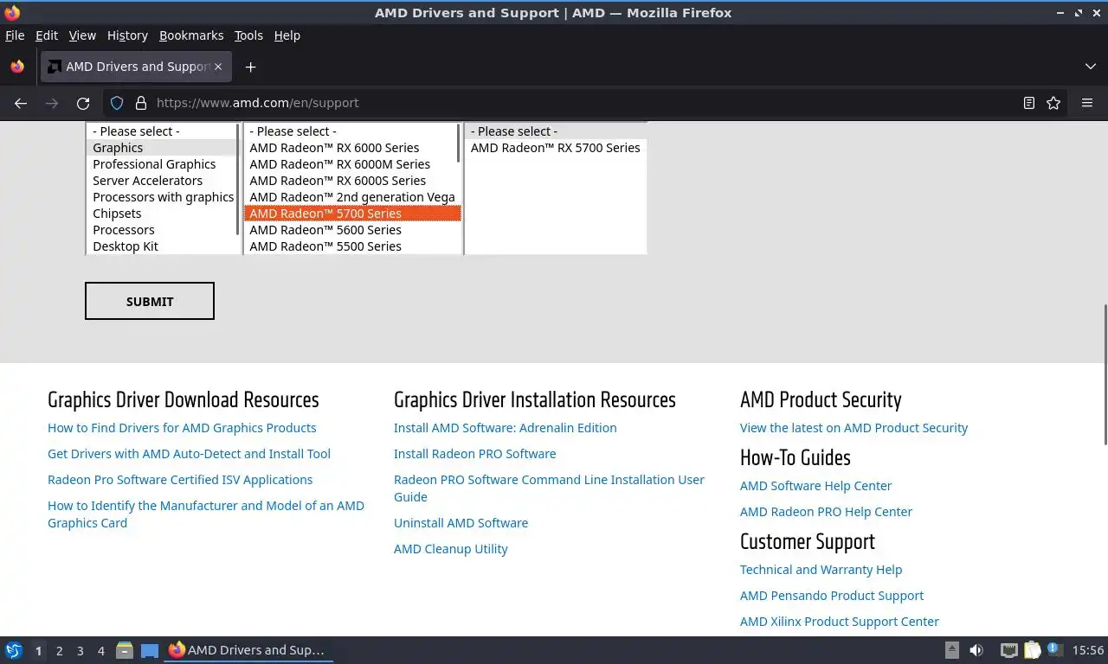1108x664 pixels.
Task: Select Chipsets category
Action: pyautogui.click(x=163, y=214)
